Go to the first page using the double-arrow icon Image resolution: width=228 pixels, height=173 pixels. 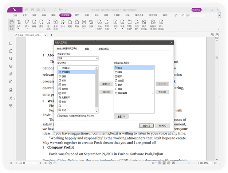tap(11, 163)
